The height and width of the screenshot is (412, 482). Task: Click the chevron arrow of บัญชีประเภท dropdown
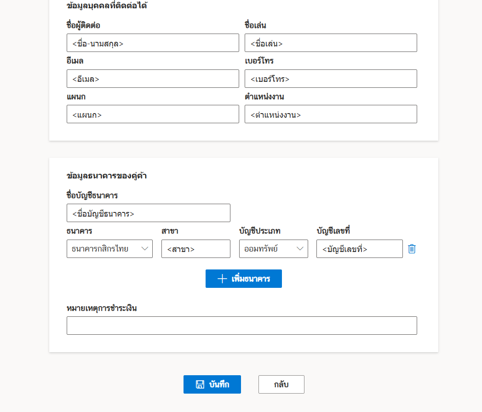pyautogui.click(x=300, y=249)
